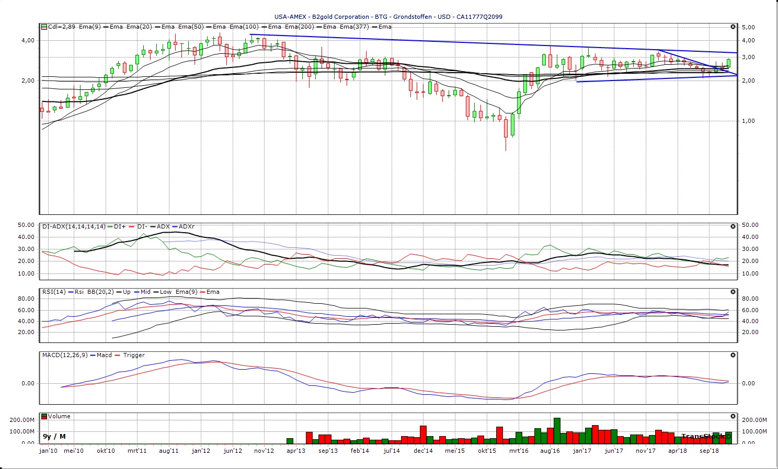This screenshot has width=778, height=469.
Task: Click the Macd line legend label
Action: click(104, 355)
